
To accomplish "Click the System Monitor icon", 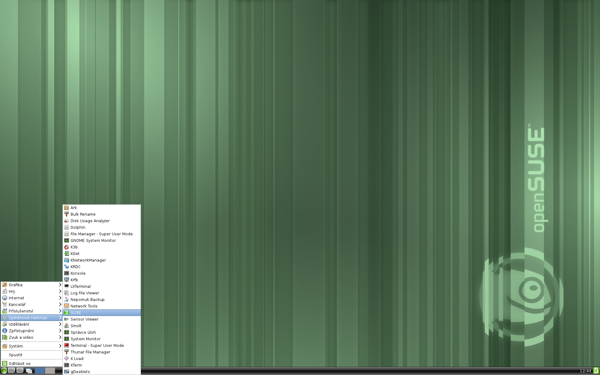I will 66,339.
